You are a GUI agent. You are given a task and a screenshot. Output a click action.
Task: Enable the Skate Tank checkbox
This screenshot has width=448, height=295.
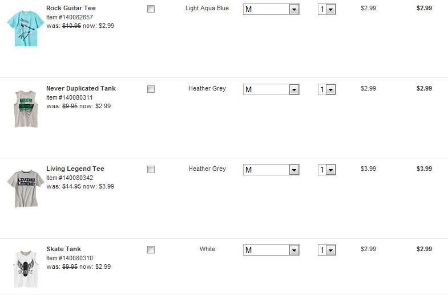[151, 249]
